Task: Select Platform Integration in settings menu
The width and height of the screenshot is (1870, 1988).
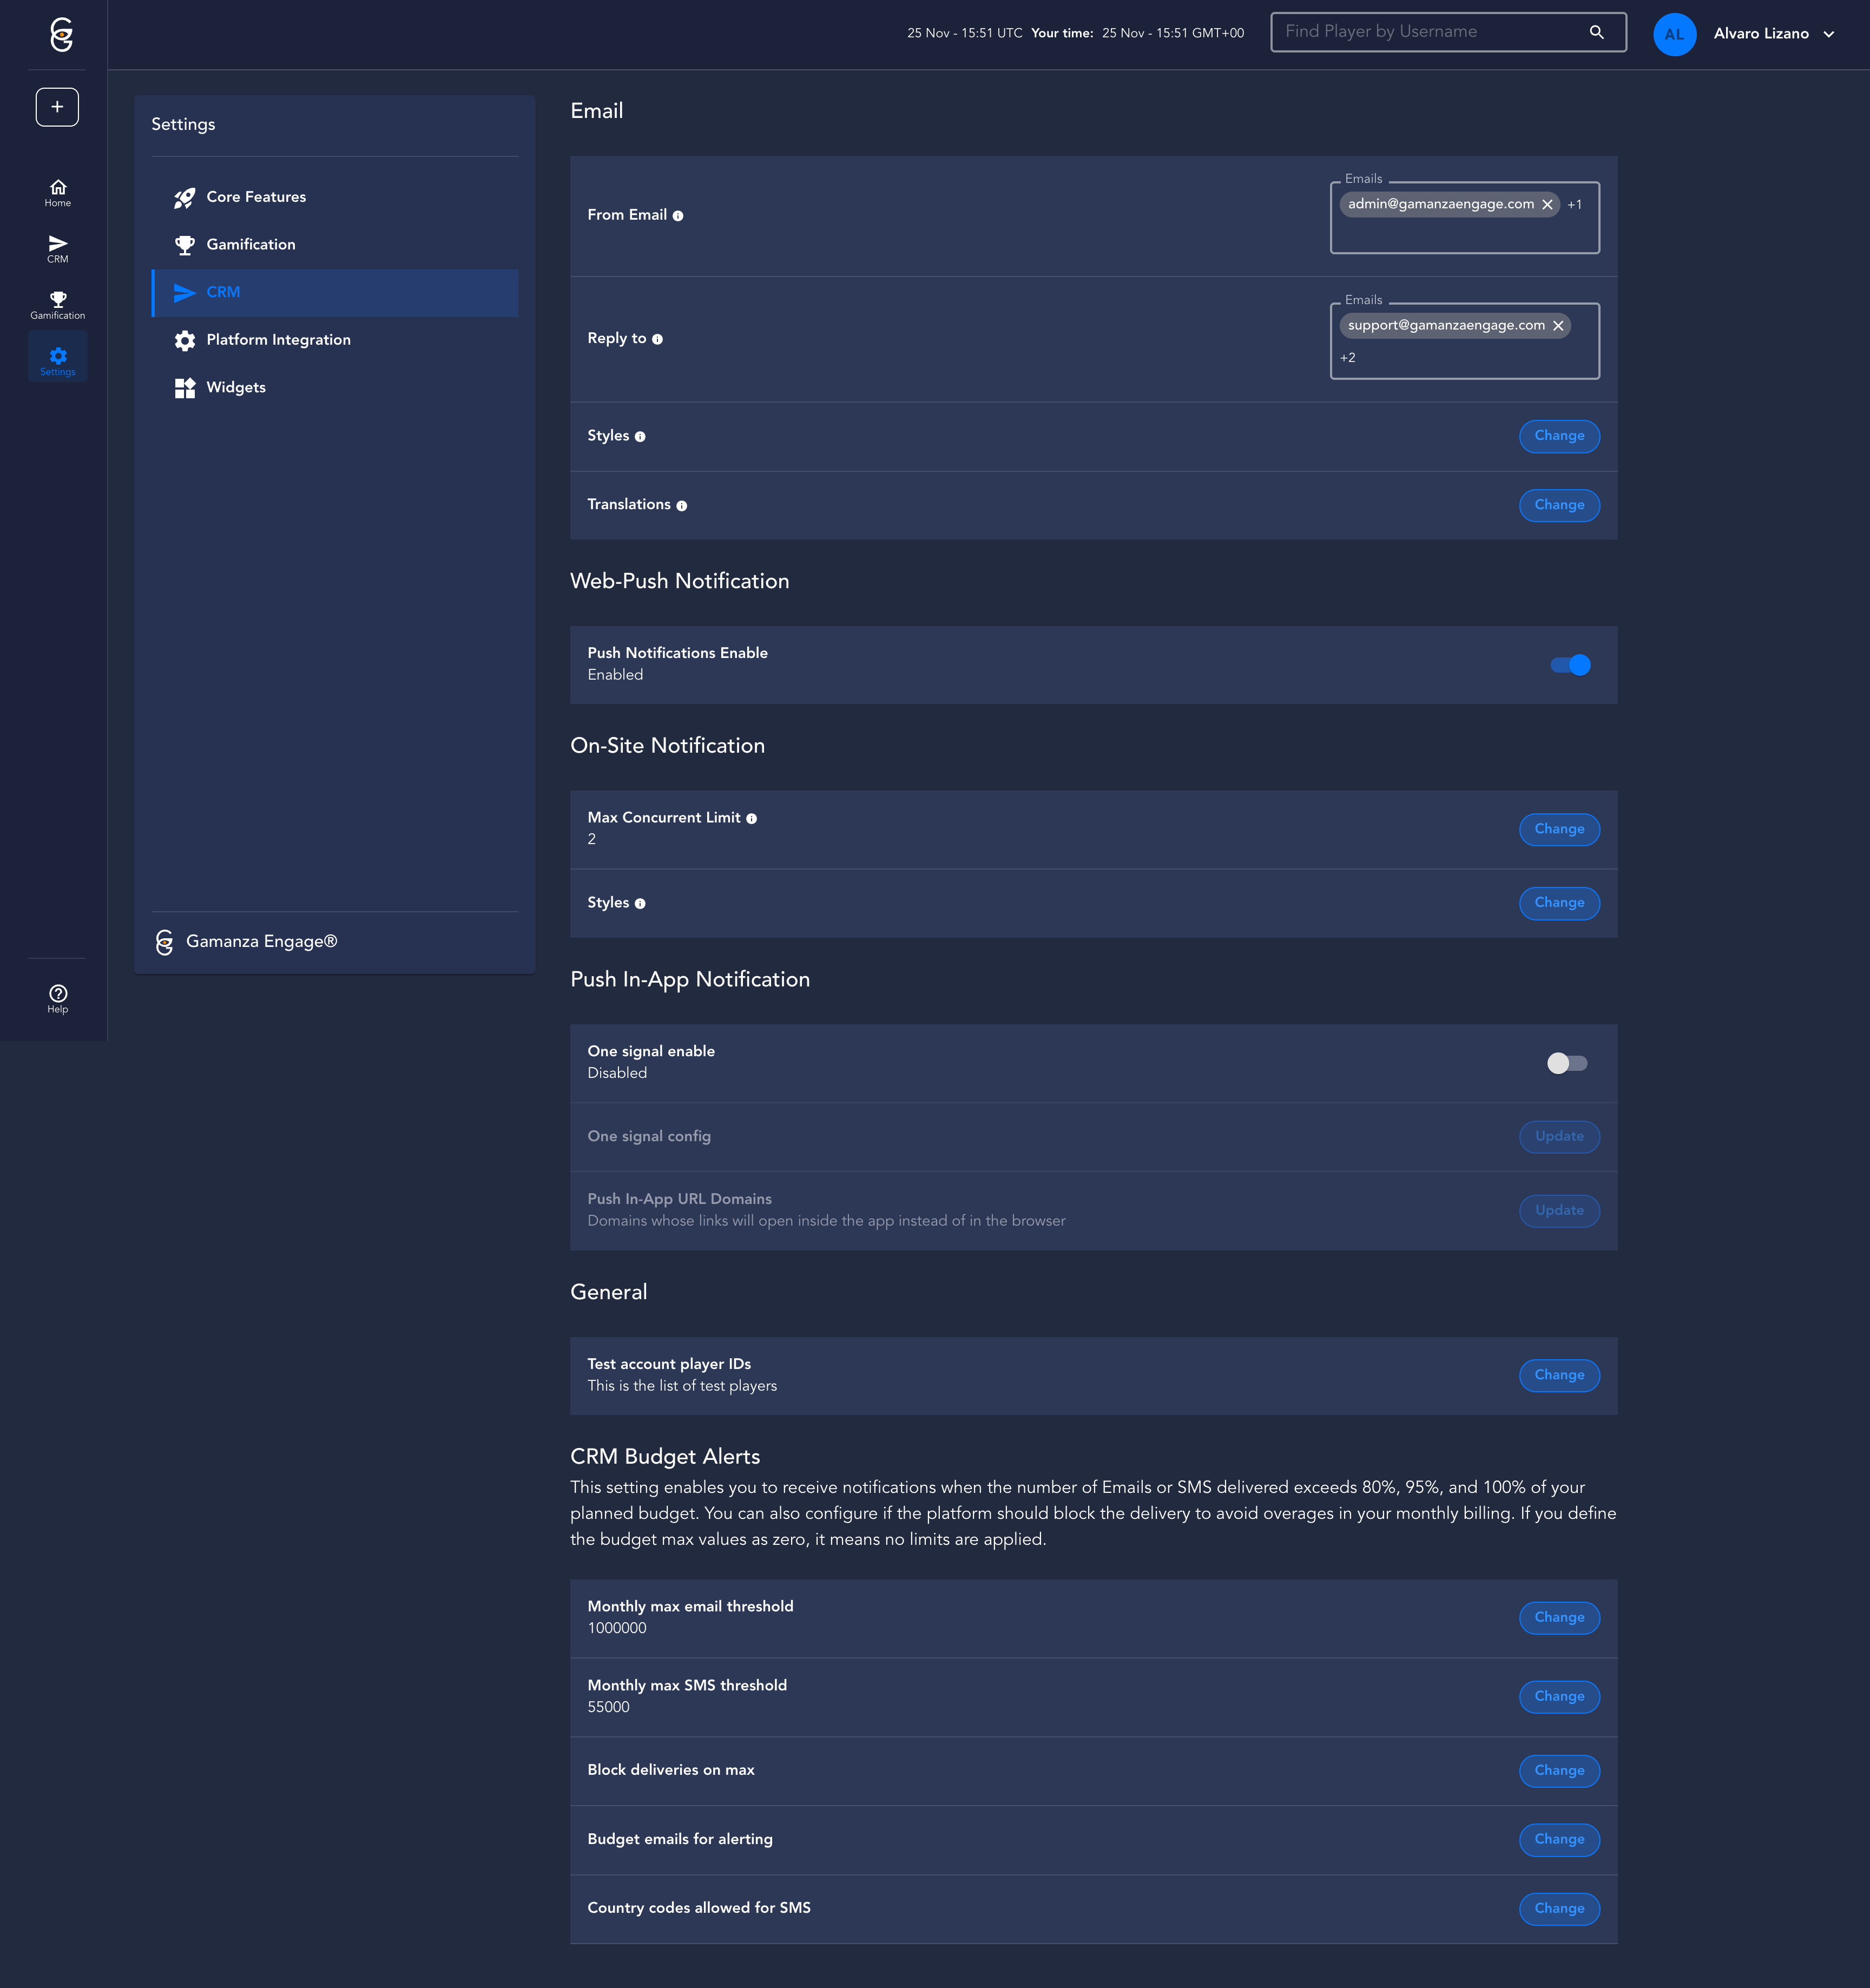Action: click(278, 340)
